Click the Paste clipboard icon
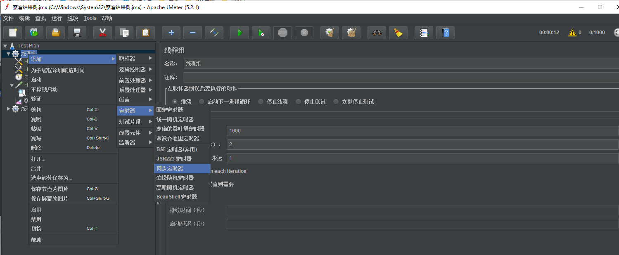 145,33
